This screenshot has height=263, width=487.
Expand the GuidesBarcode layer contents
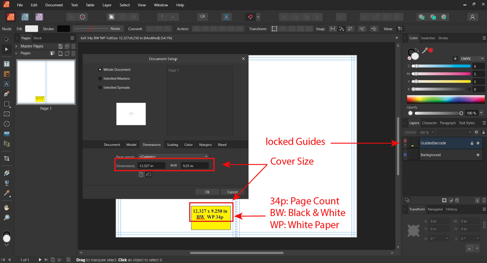pos(405,145)
